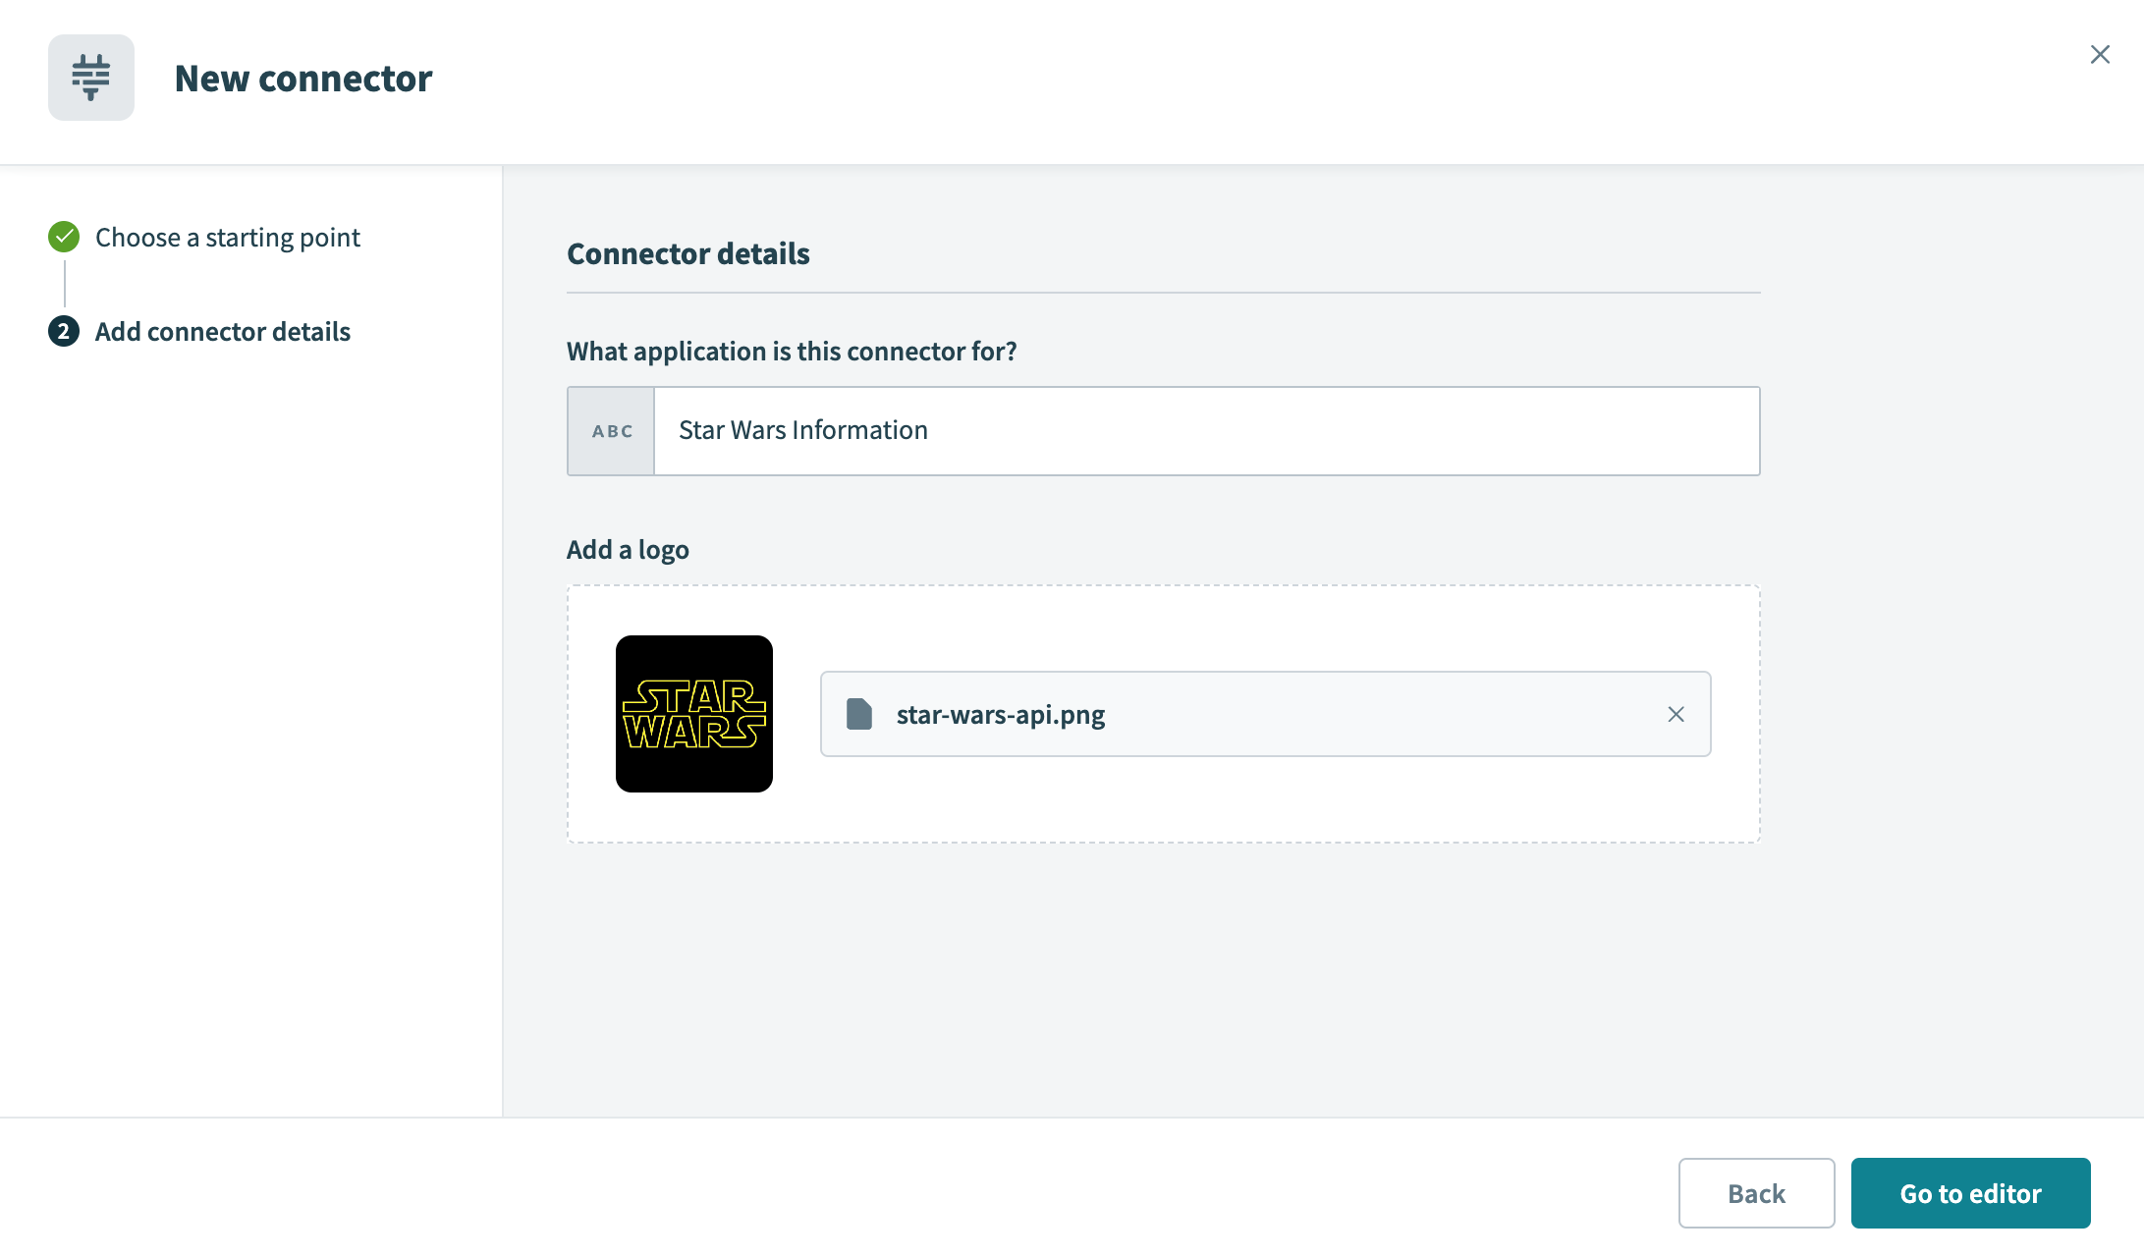
Task: Click the step 2 number badge
Action: (64, 332)
